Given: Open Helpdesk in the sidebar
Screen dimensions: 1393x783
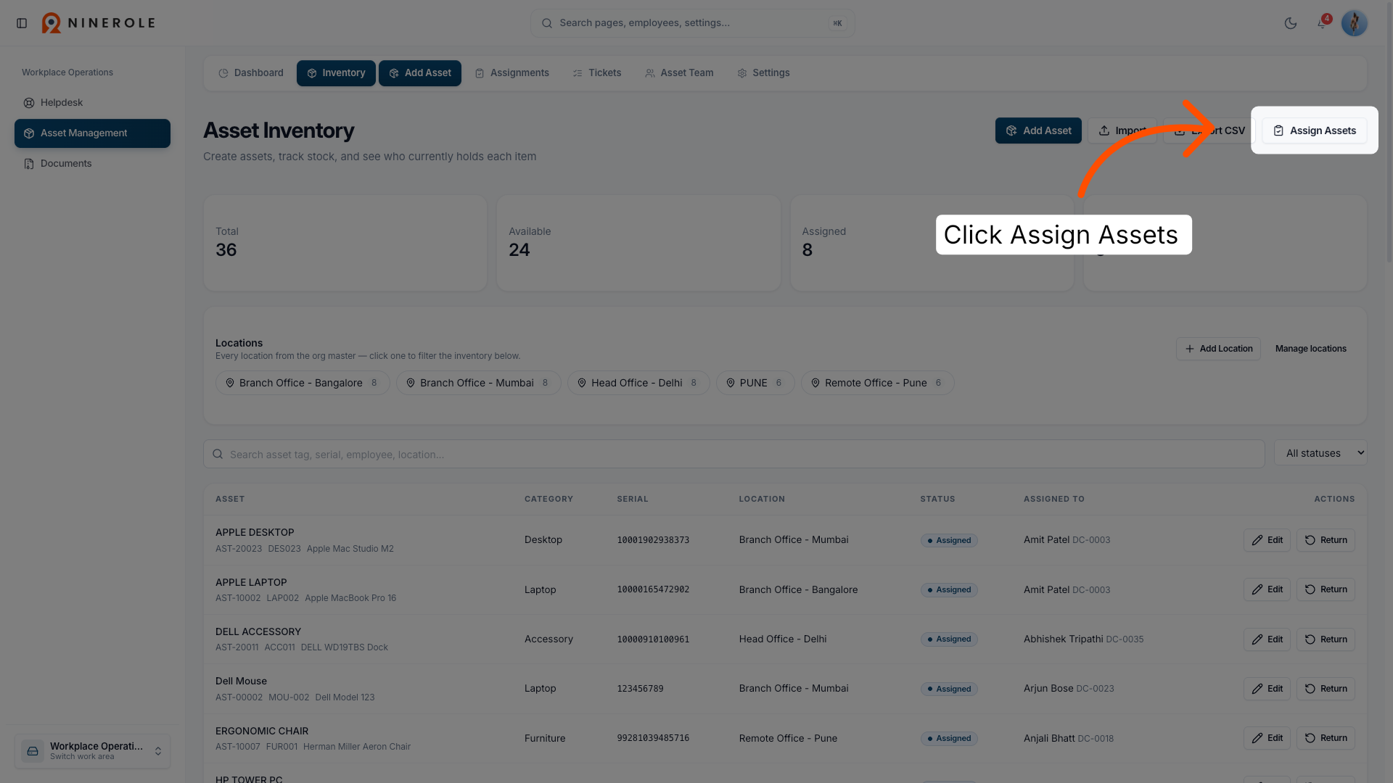Looking at the screenshot, I should 92,103.
